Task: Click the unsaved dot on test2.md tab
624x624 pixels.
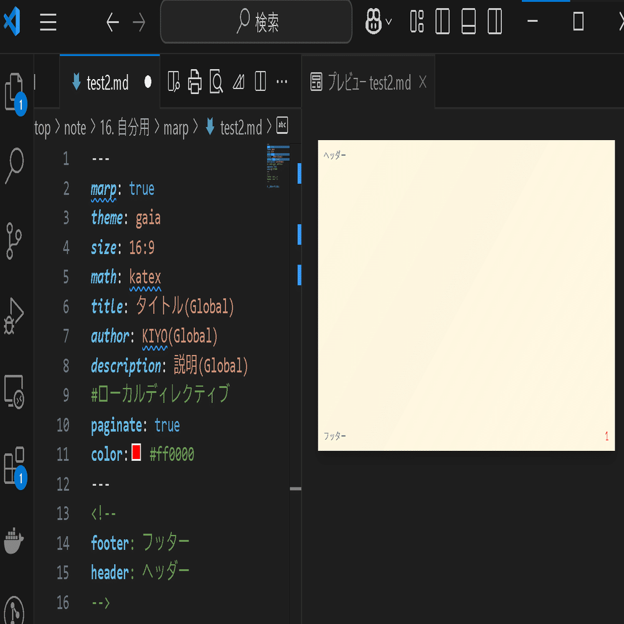Action: point(148,82)
